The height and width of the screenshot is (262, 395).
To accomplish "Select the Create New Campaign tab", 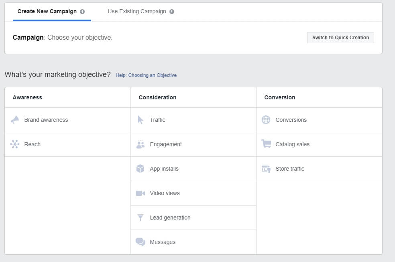I will 47,11.
